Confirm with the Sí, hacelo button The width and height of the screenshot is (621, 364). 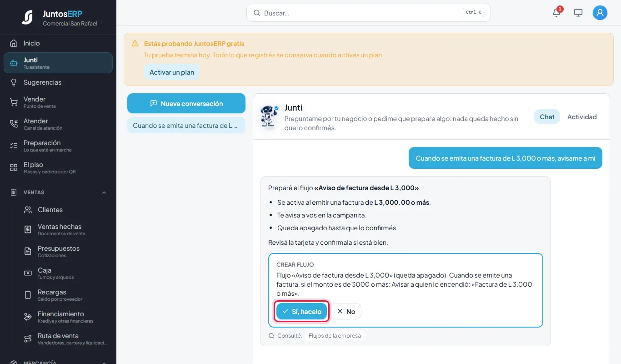pos(302,312)
